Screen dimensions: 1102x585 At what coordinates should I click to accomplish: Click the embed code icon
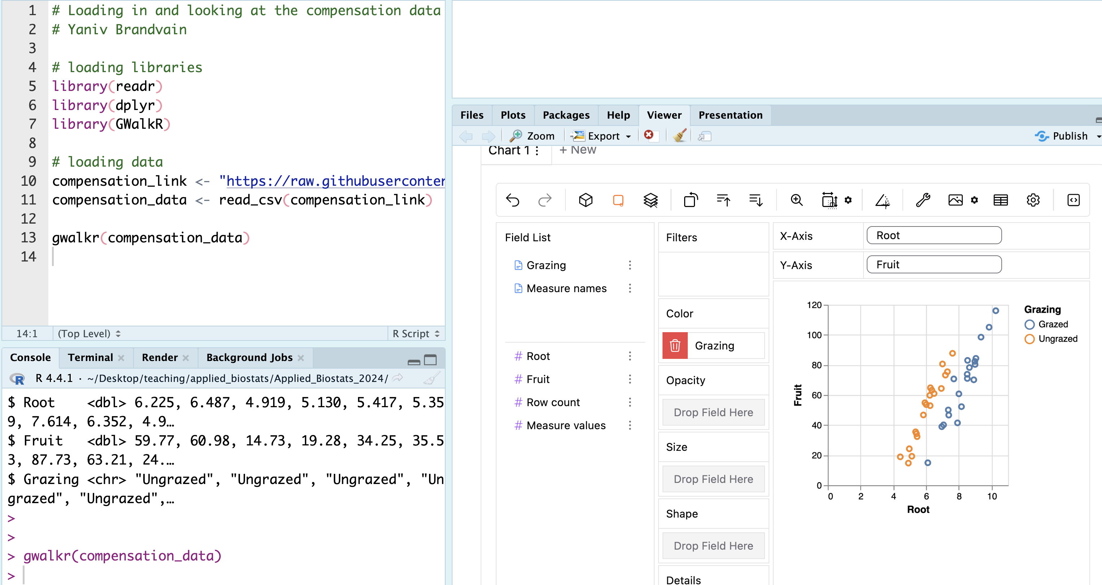pos(1073,200)
